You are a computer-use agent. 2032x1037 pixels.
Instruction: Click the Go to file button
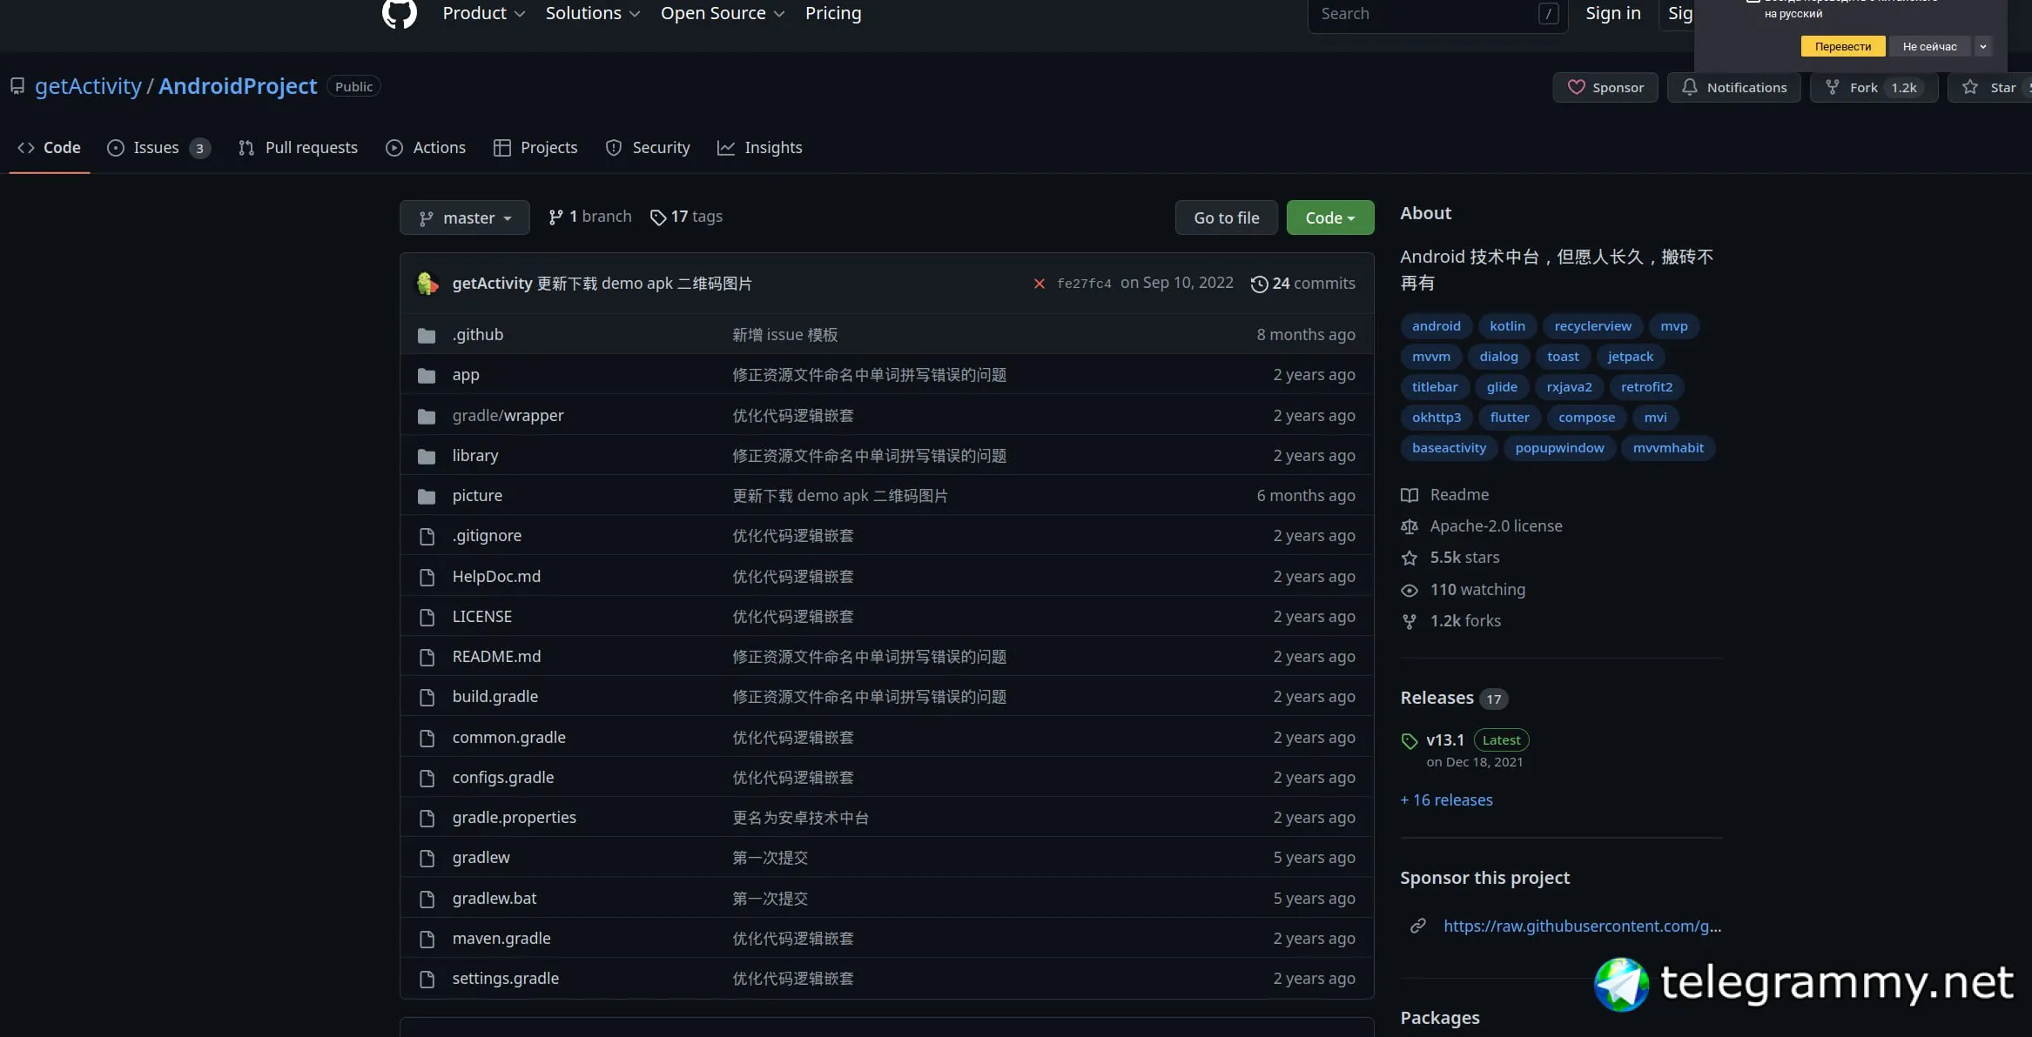tap(1226, 217)
